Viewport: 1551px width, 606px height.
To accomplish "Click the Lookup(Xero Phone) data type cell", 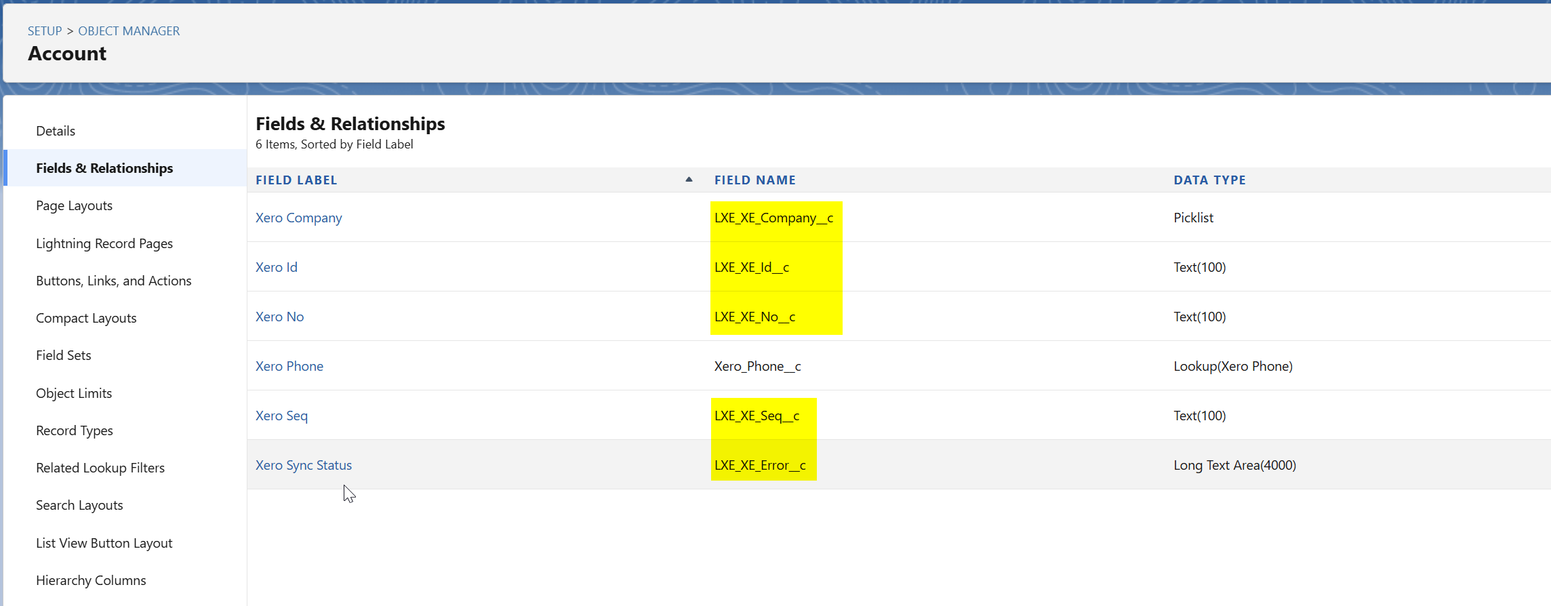I will point(1233,366).
